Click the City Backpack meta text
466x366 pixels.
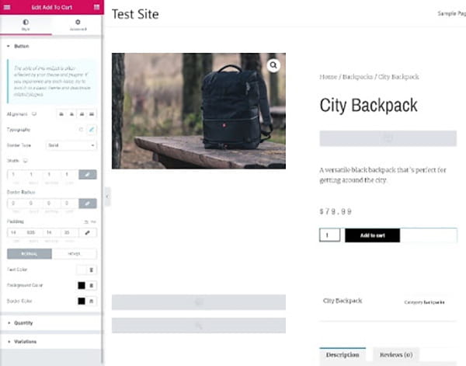coord(343,301)
